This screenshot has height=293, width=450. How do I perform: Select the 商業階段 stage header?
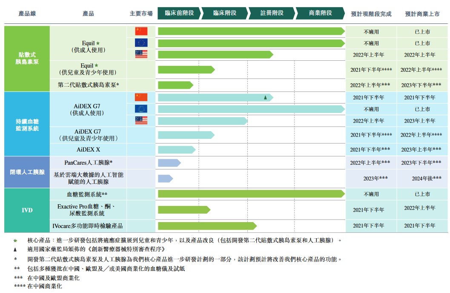320,13
